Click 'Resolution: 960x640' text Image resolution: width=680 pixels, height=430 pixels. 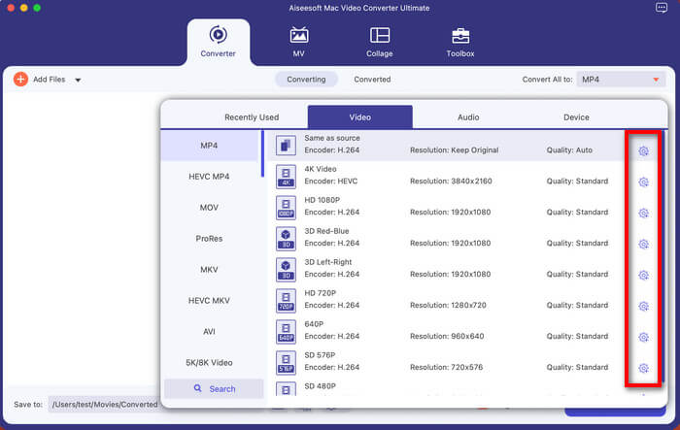point(447,336)
